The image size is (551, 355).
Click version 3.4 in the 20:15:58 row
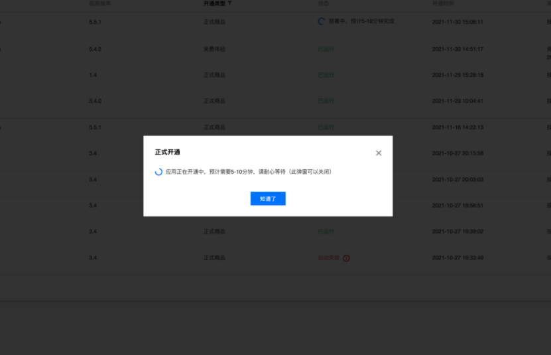point(93,153)
